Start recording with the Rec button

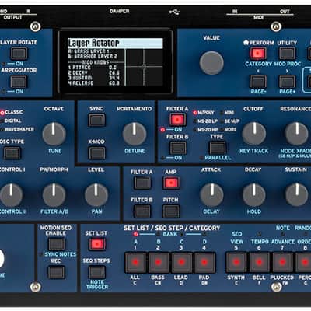point(56,272)
